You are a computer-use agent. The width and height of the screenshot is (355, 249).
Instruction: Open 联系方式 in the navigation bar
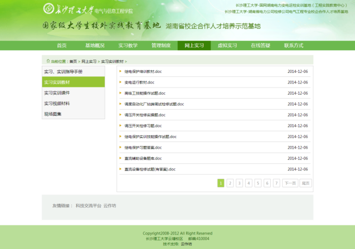(294, 46)
